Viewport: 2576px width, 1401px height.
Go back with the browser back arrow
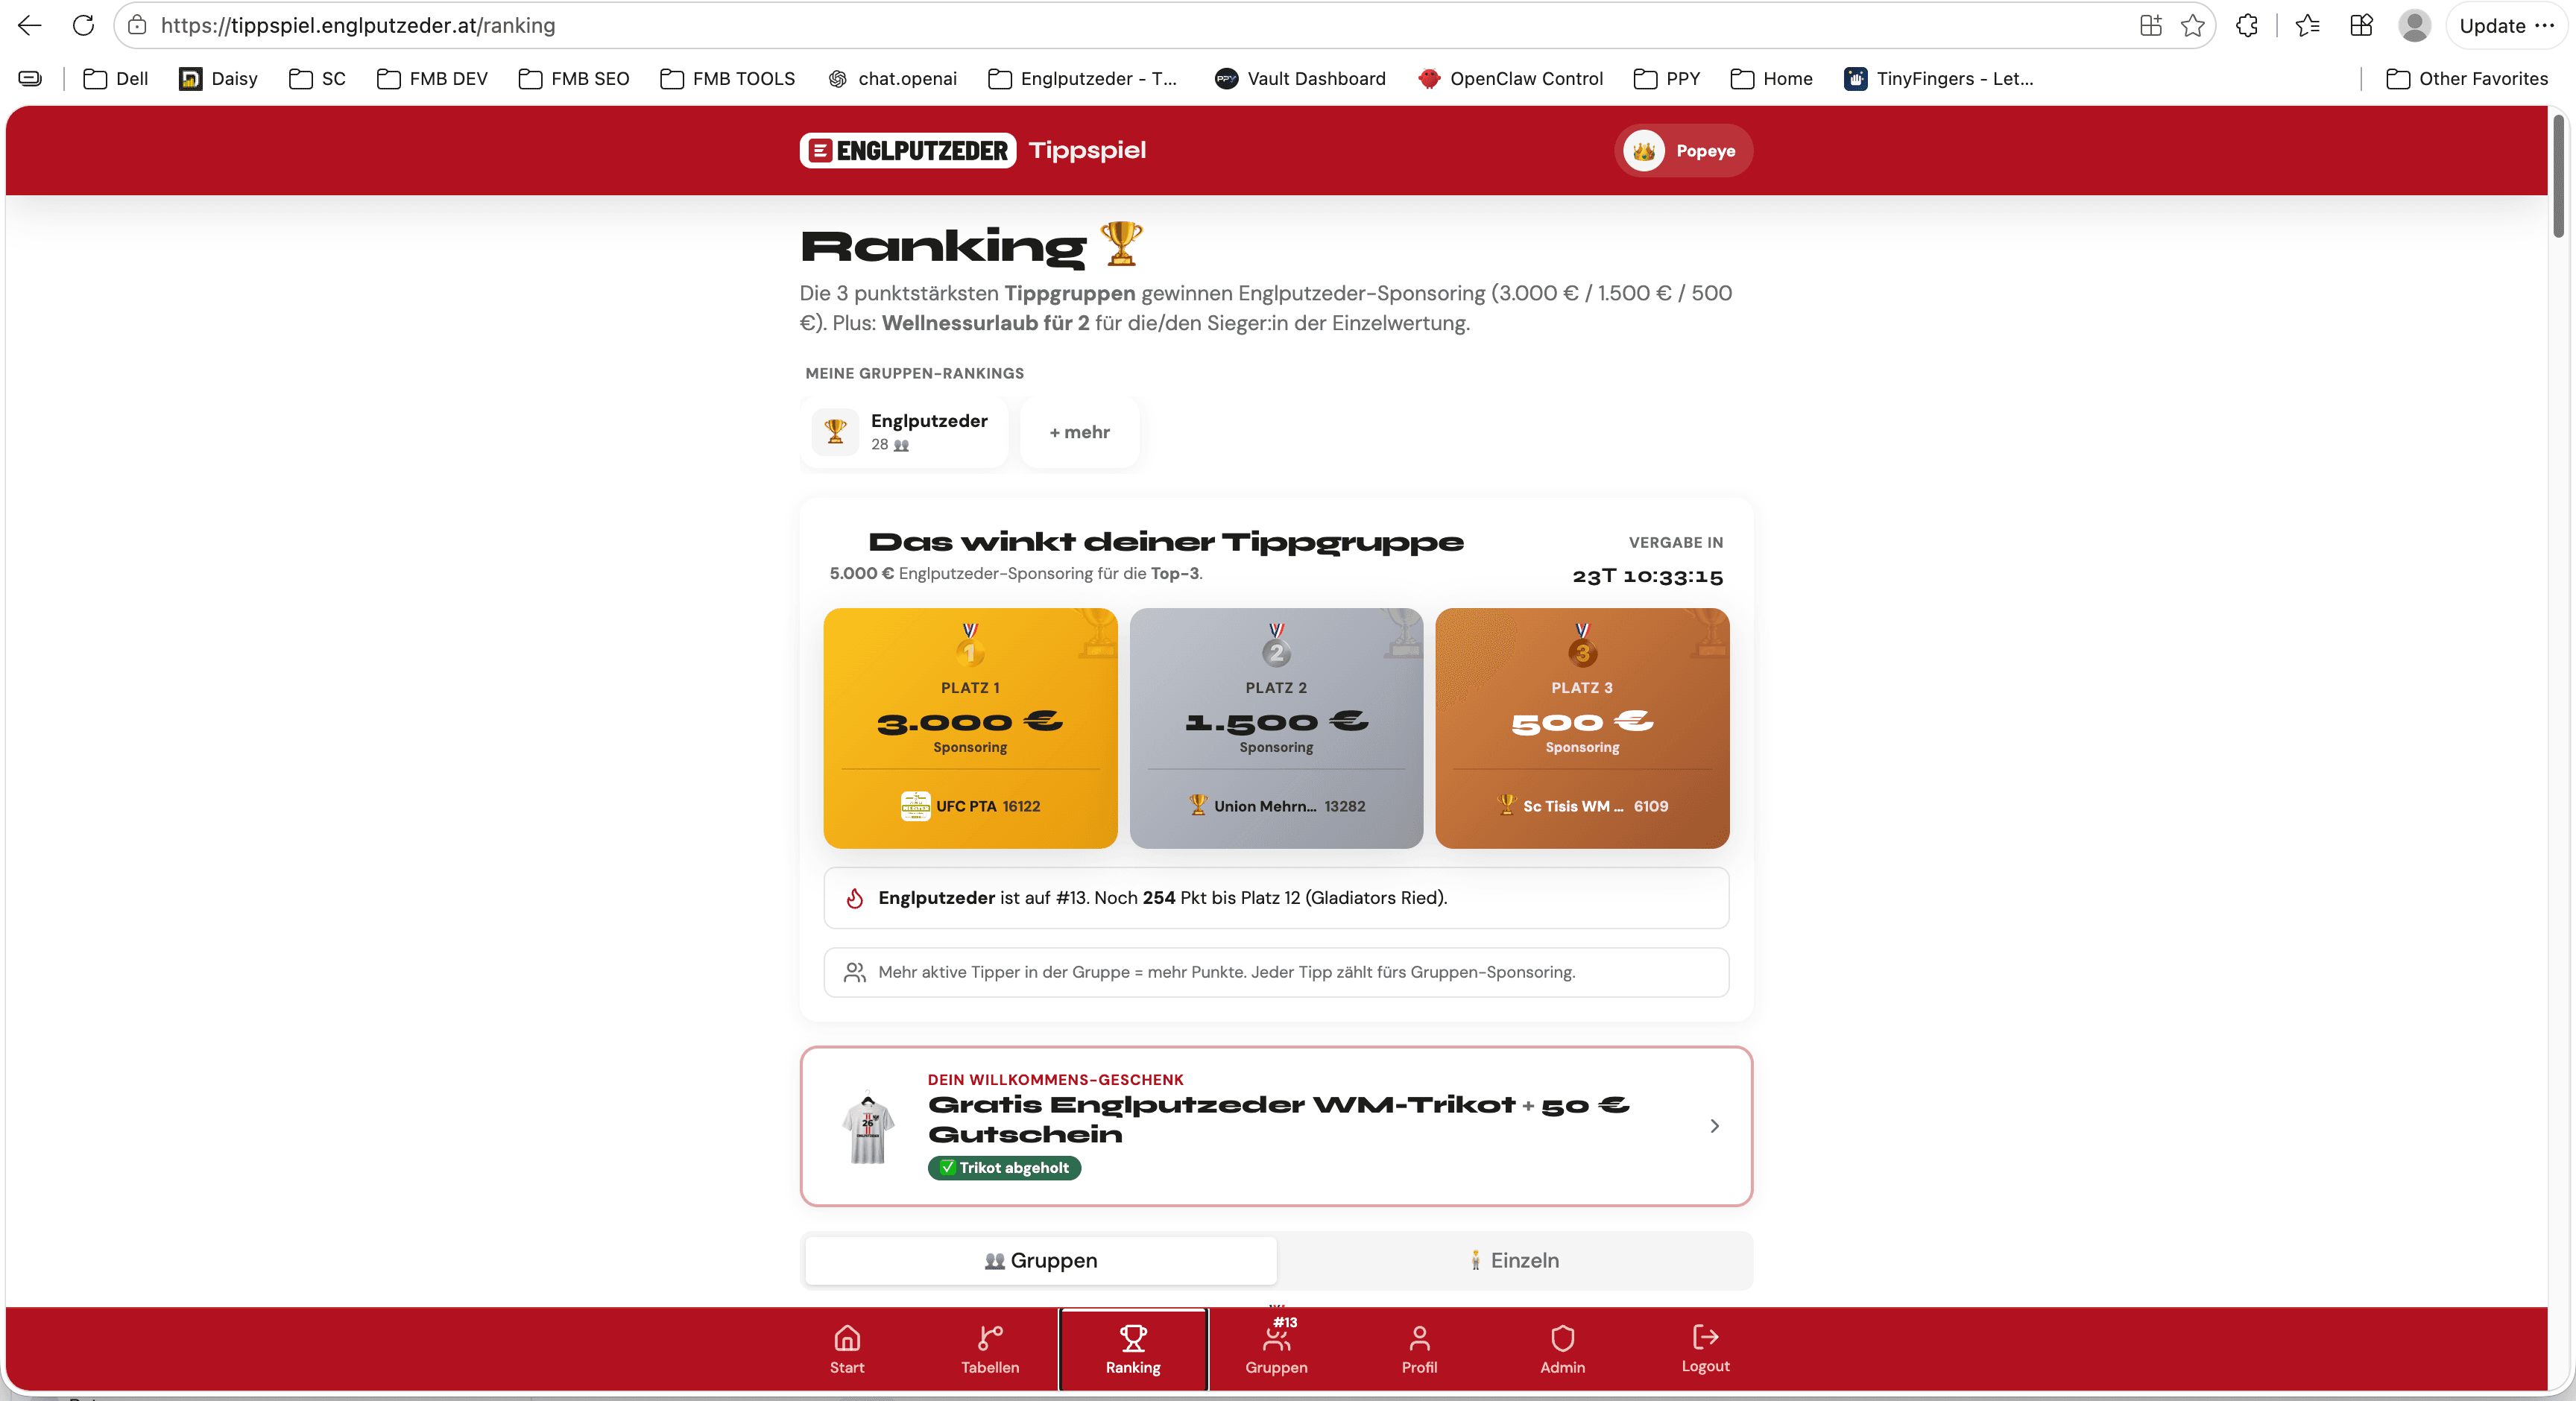coord(30,26)
